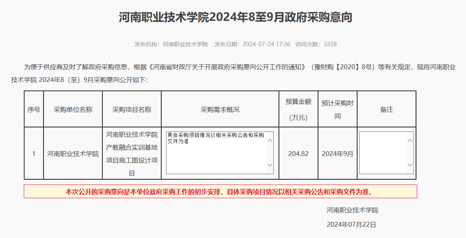The image size is (466, 238).
Task: Click scroll-up arrow in 采购需求概况 textarea
Action: point(270,140)
